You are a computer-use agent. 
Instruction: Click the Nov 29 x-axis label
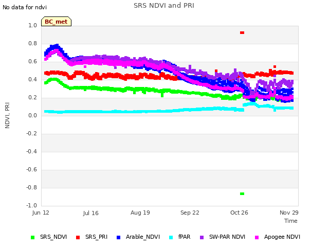click(289, 213)
